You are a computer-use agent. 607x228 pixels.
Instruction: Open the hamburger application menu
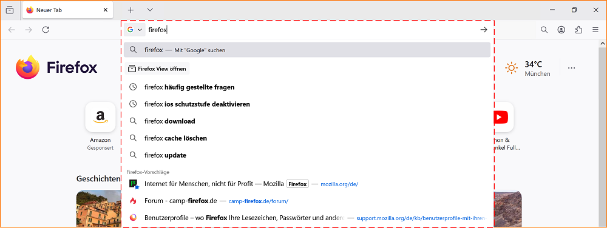tap(595, 30)
